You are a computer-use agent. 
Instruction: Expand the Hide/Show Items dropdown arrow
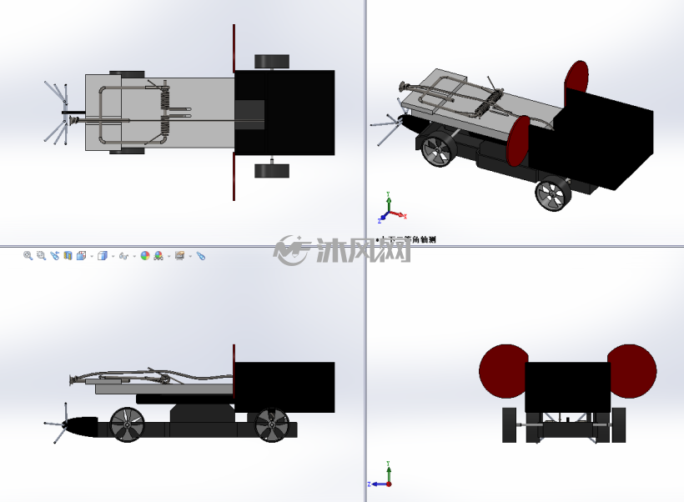[134, 257]
